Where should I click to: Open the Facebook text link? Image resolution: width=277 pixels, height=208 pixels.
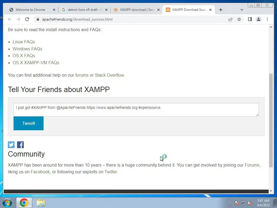pyautogui.click(x=40, y=172)
